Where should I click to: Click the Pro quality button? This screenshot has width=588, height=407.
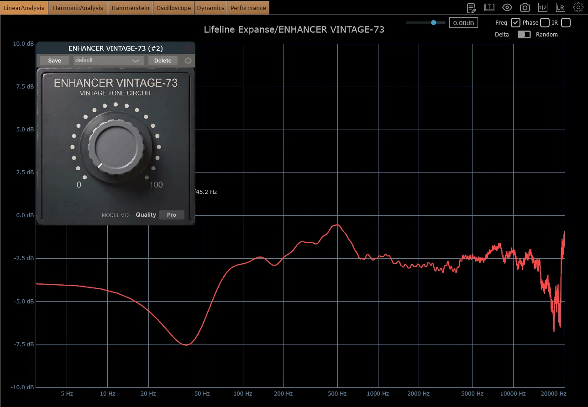tap(172, 215)
